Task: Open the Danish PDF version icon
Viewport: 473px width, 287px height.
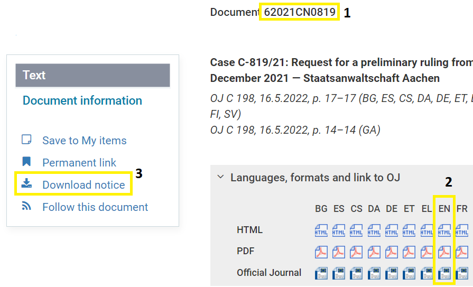Action: pyautogui.click(x=374, y=252)
